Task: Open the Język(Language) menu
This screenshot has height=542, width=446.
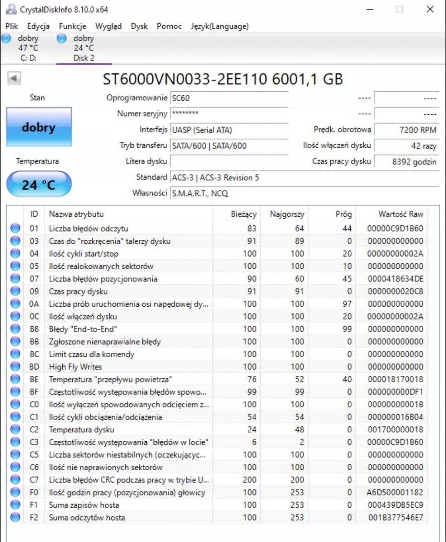Action: coord(220,26)
